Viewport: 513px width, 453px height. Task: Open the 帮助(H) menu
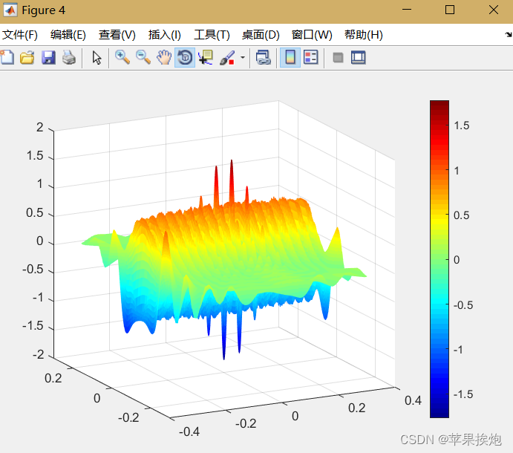pos(364,35)
